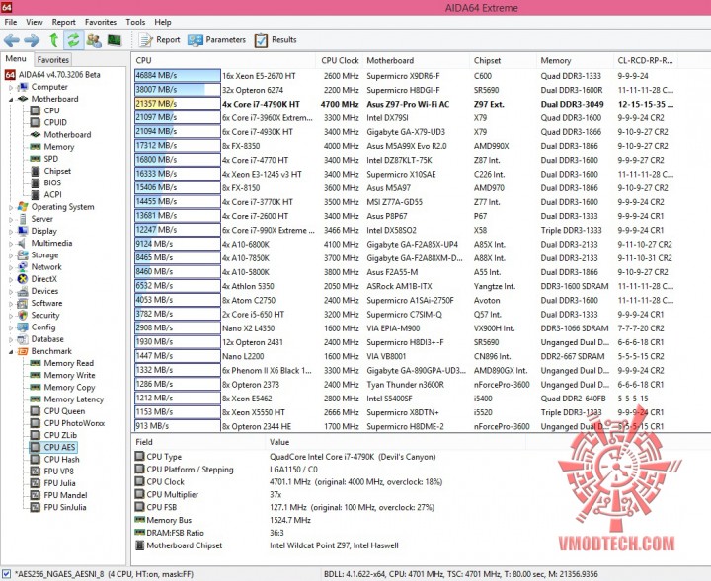
Task: Open the Favorites menu
Action: click(100, 22)
